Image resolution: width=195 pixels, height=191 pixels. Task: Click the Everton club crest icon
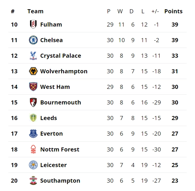pyautogui.click(x=33, y=134)
